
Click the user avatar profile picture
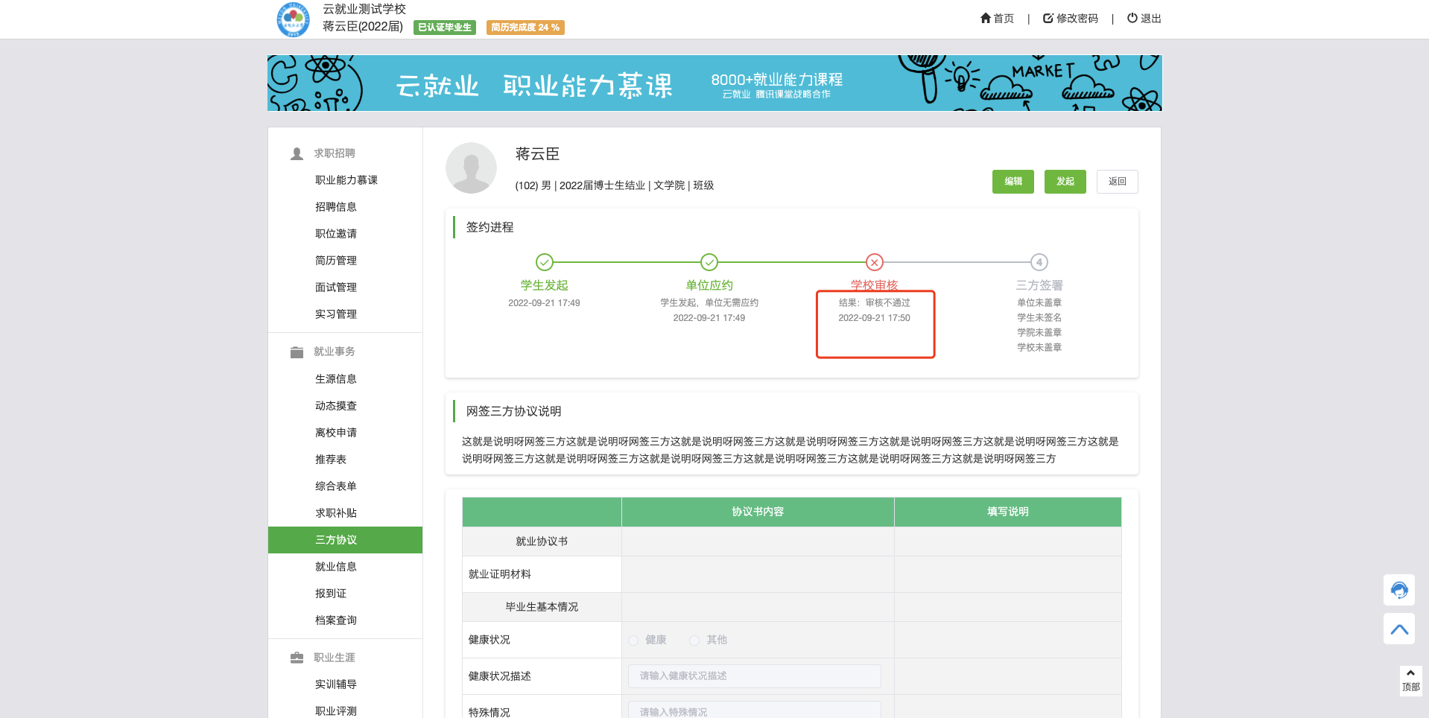tap(471, 168)
